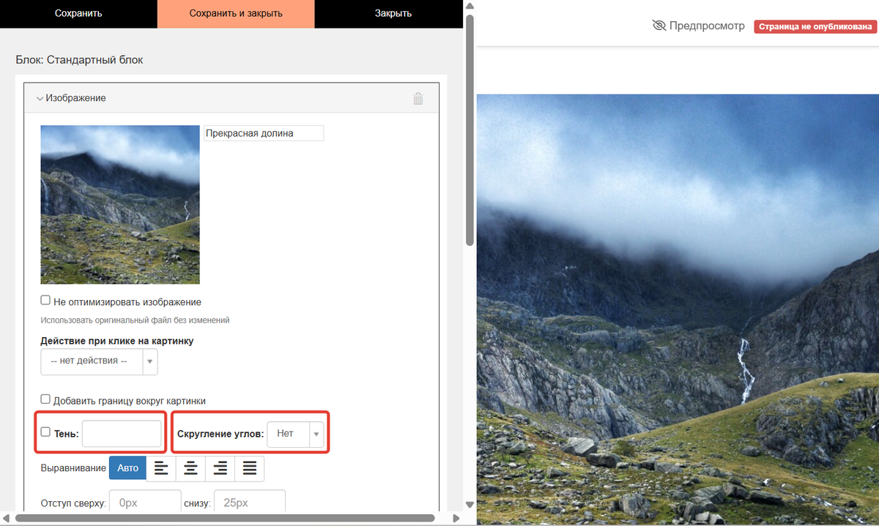879x526 pixels.
Task: Enable the Тень checkbox
Action: click(x=45, y=432)
